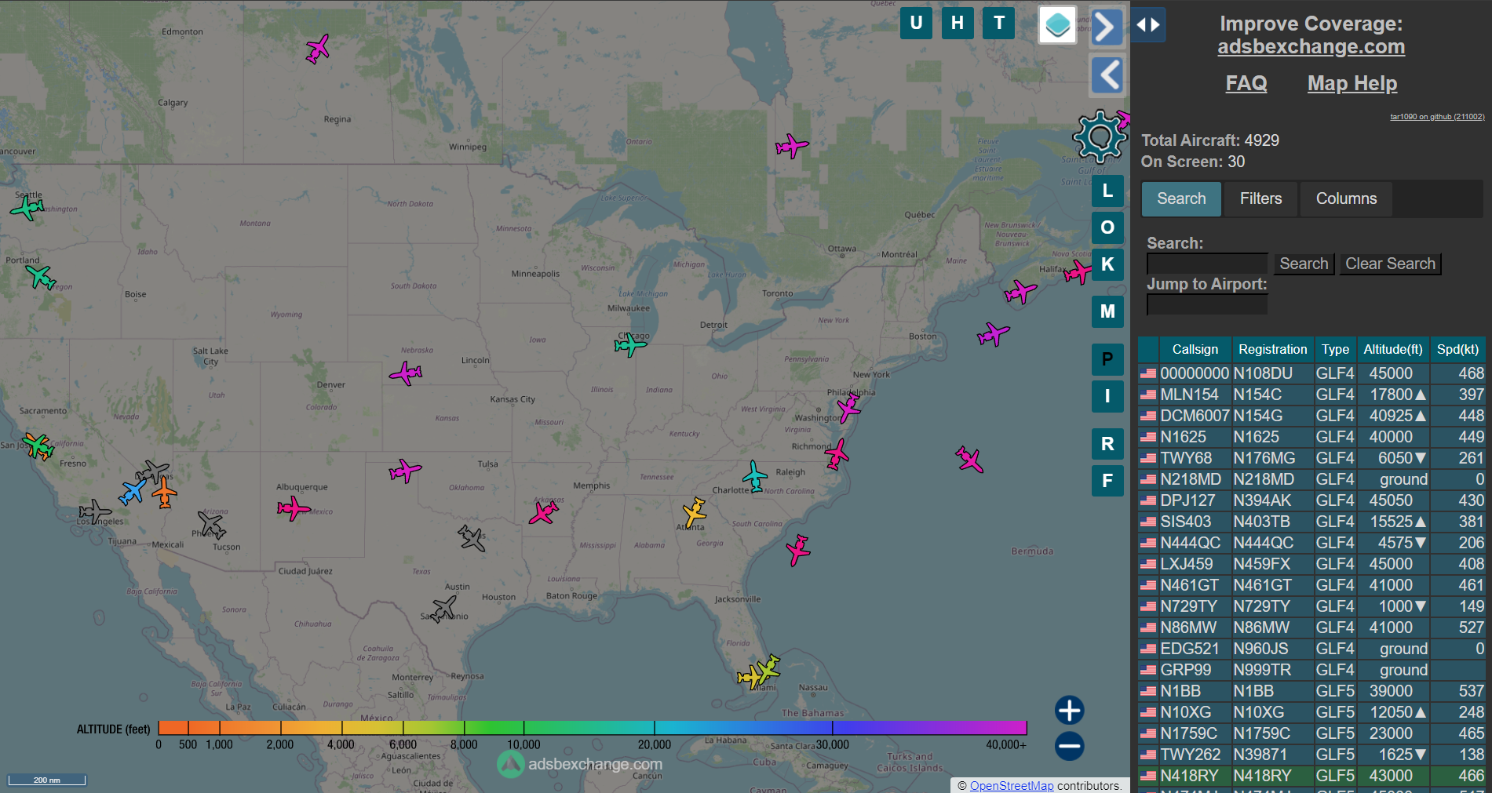Focus the Search text field

coord(1207,264)
